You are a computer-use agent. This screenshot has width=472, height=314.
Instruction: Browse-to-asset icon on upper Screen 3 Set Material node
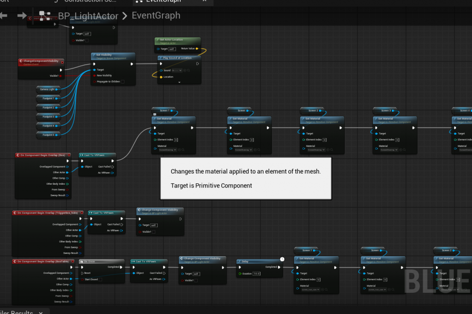[x=405, y=150]
